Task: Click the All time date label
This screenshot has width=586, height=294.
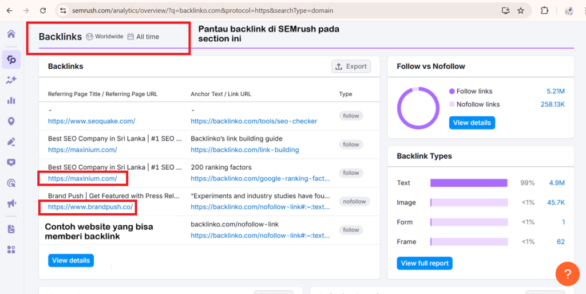Action: (x=148, y=37)
